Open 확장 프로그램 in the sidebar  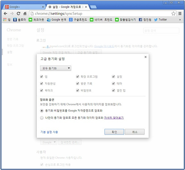[x=15, y=45]
